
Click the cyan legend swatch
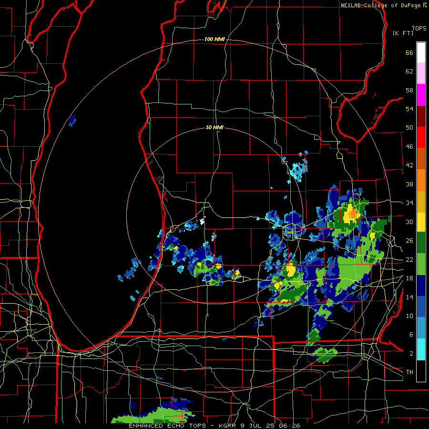click(421, 349)
